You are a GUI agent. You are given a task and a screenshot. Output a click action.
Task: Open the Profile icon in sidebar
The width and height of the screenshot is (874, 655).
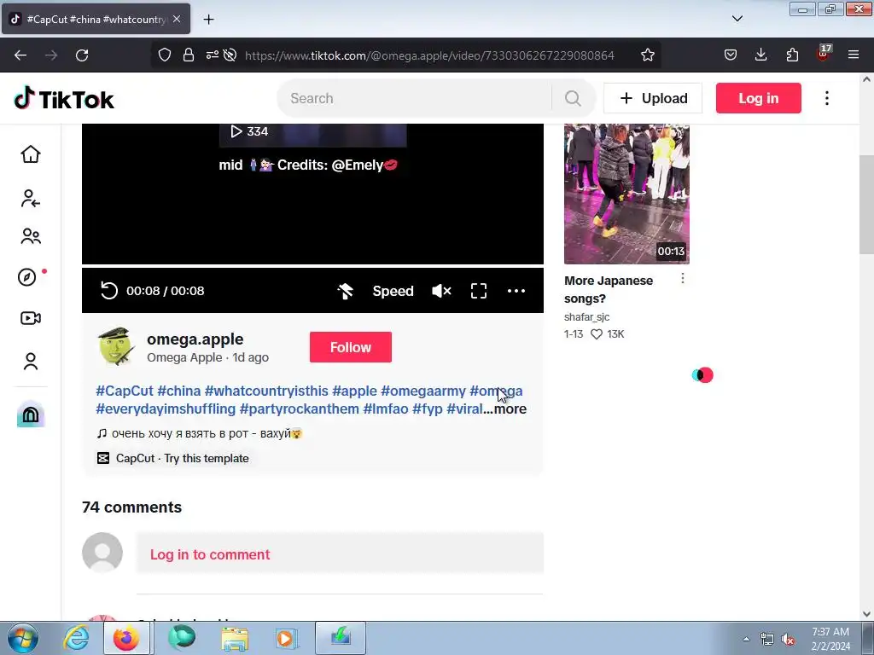pyautogui.click(x=31, y=362)
